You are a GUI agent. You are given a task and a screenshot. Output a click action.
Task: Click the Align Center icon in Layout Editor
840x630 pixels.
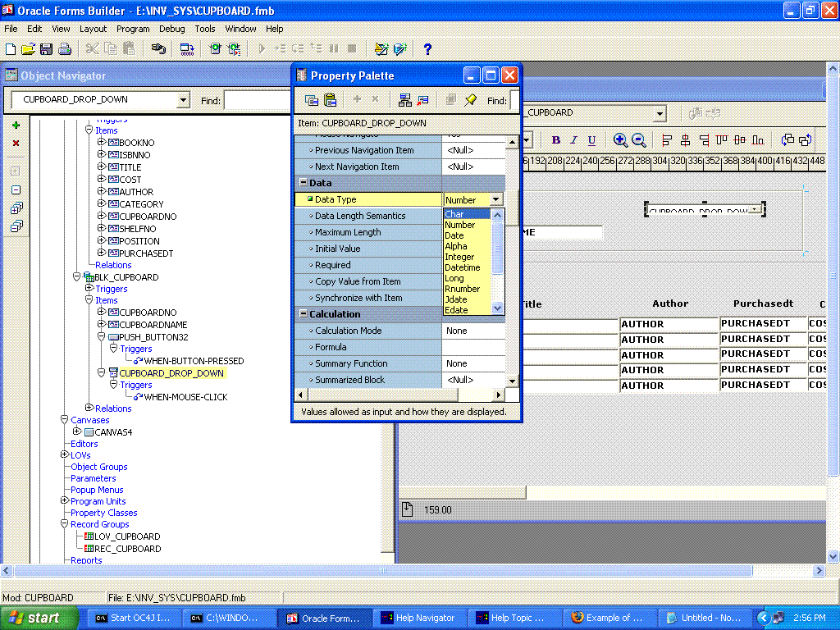click(685, 140)
